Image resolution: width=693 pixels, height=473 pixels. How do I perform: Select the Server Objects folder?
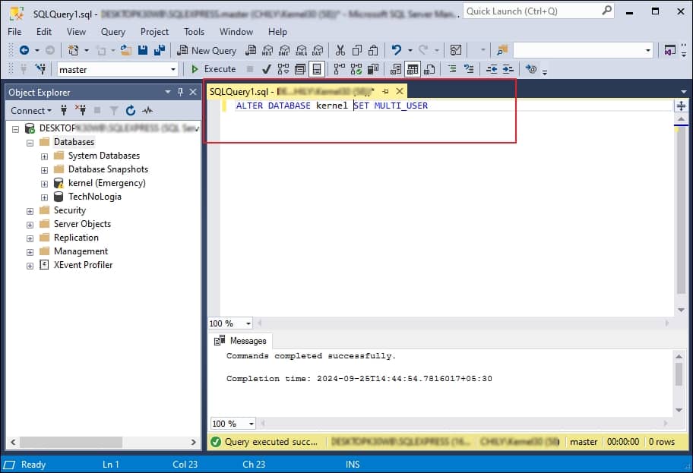[x=82, y=224]
